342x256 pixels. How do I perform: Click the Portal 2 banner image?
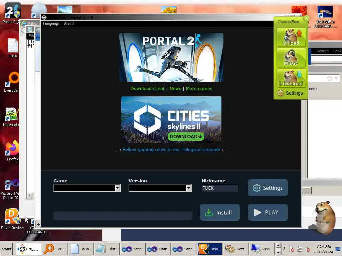[x=171, y=57]
